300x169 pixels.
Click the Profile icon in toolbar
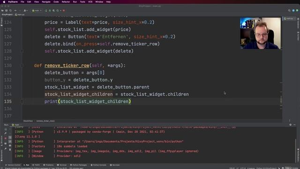(58, 10)
